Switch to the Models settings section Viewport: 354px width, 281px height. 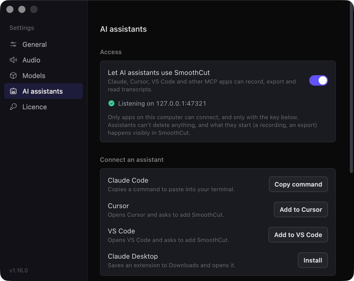(43, 75)
